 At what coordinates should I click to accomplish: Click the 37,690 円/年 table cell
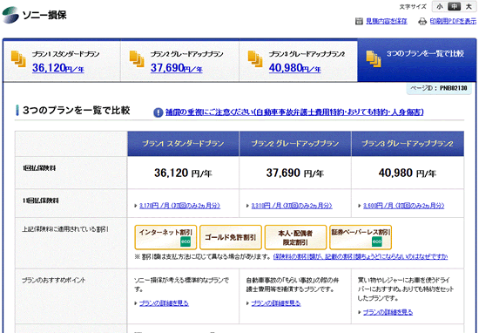(x=295, y=173)
